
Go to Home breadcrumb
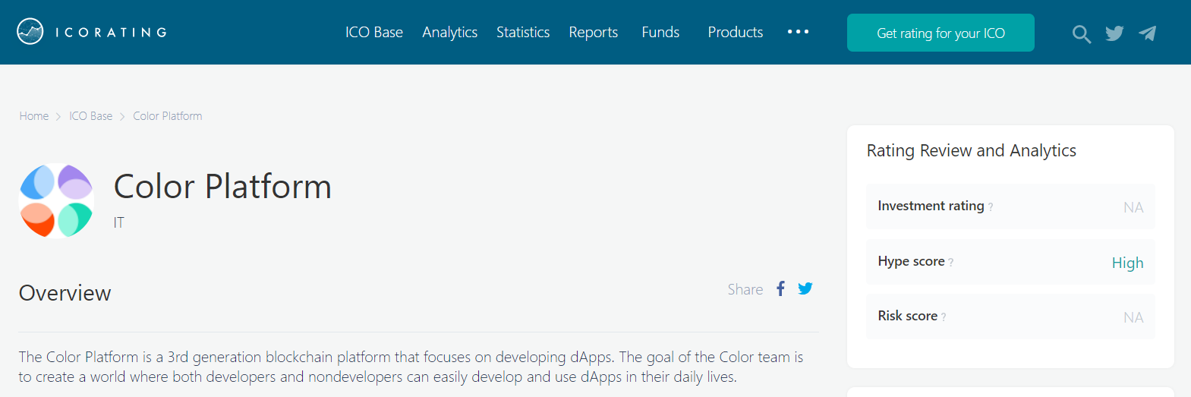pyautogui.click(x=34, y=116)
